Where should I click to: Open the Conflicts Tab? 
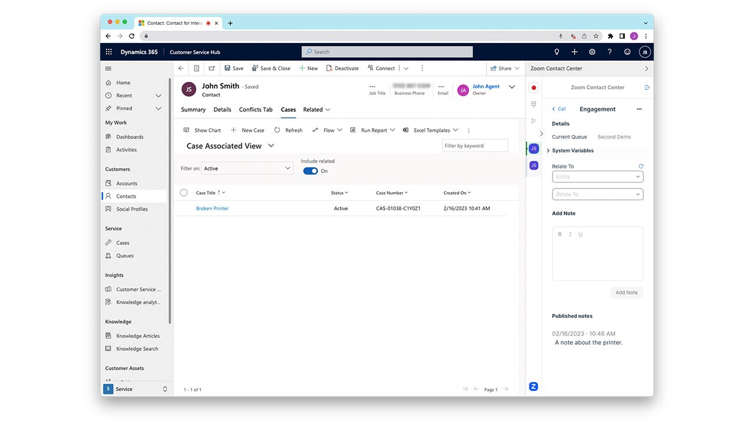[x=256, y=110]
